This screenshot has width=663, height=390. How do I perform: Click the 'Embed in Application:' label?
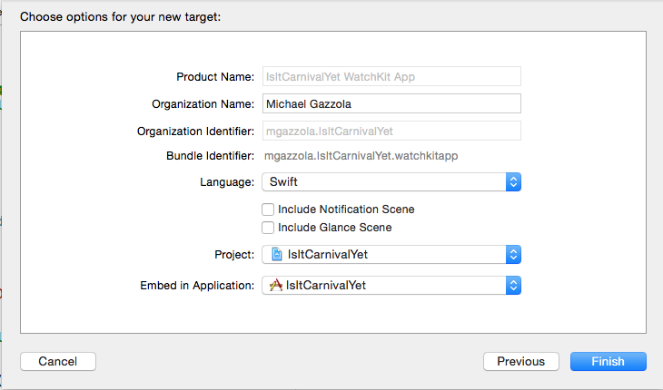197,286
